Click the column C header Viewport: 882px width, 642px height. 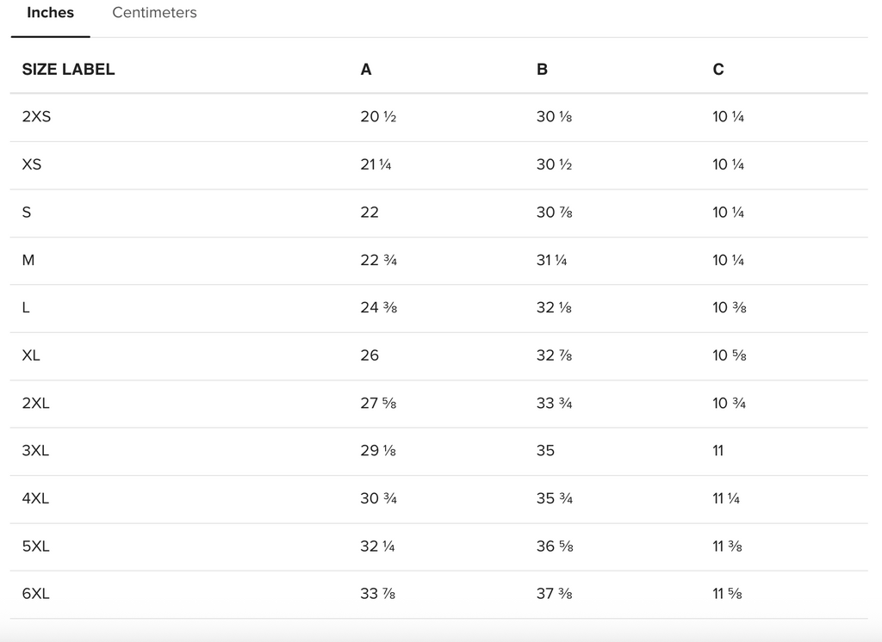tap(718, 70)
